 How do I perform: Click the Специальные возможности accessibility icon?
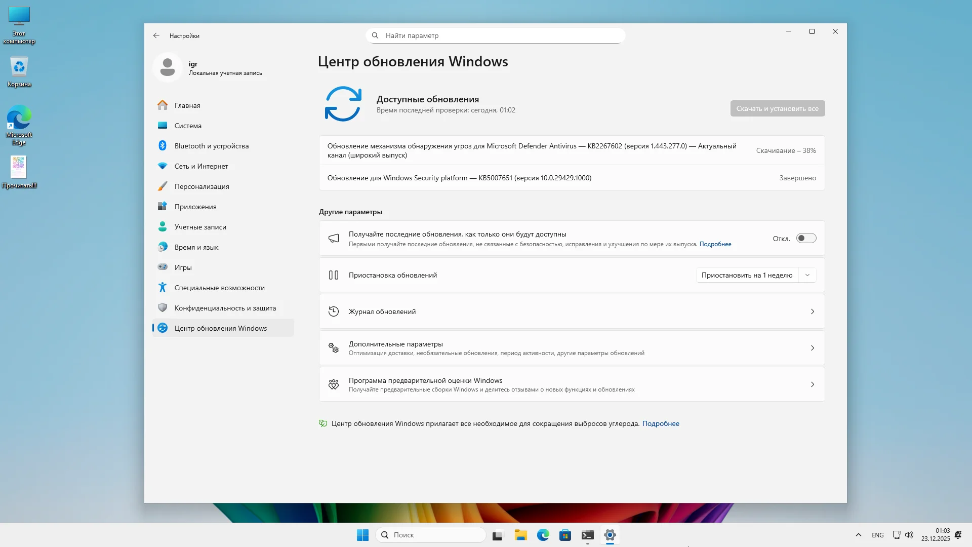pos(163,288)
